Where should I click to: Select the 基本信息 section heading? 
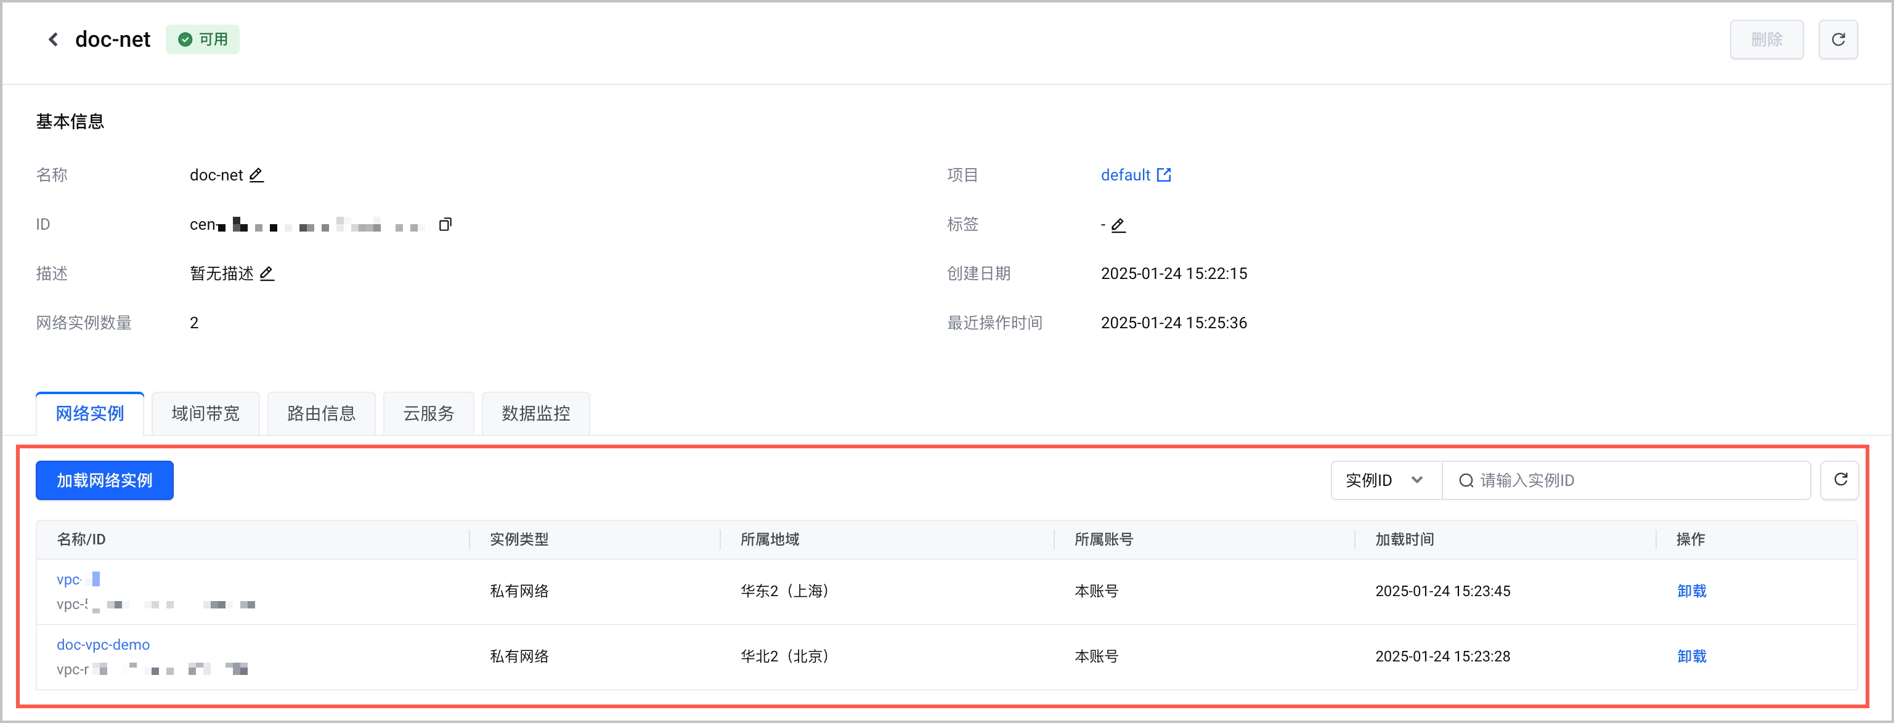pyautogui.click(x=70, y=122)
